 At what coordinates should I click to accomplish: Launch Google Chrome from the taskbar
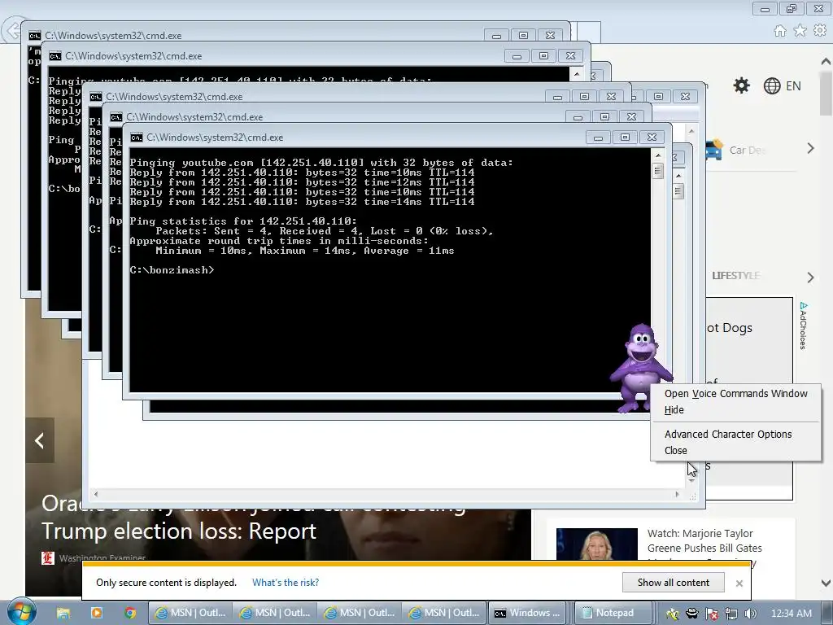(130, 613)
